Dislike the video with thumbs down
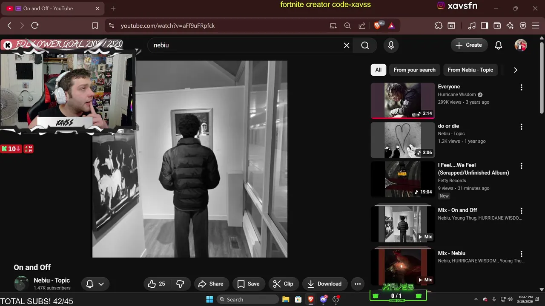This screenshot has width=545, height=306. 180,284
